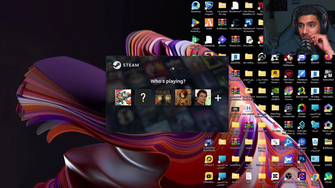Open the Recycle Bin icon
Screen dimensions: 335x188
[315, 145]
